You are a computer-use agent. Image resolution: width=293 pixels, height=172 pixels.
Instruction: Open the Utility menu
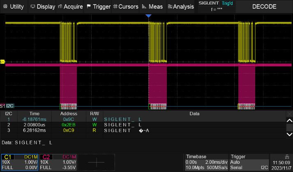click(x=14, y=7)
